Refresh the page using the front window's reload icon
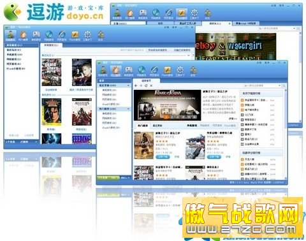 click(x=146, y=85)
